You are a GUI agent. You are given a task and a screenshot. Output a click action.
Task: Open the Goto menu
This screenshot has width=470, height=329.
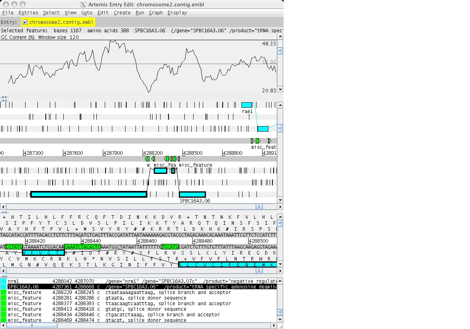(x=86, y=13)
